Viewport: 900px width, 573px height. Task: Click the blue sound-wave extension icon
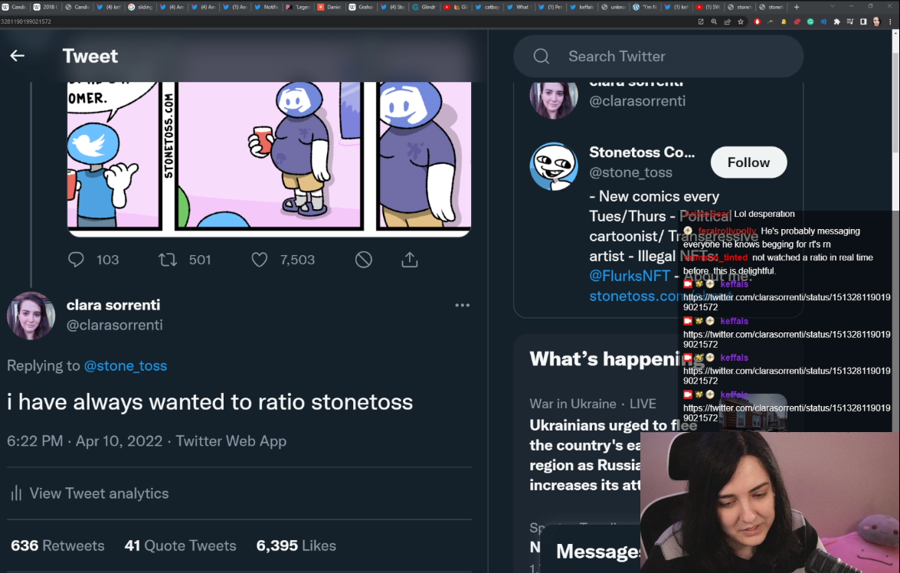823,21
